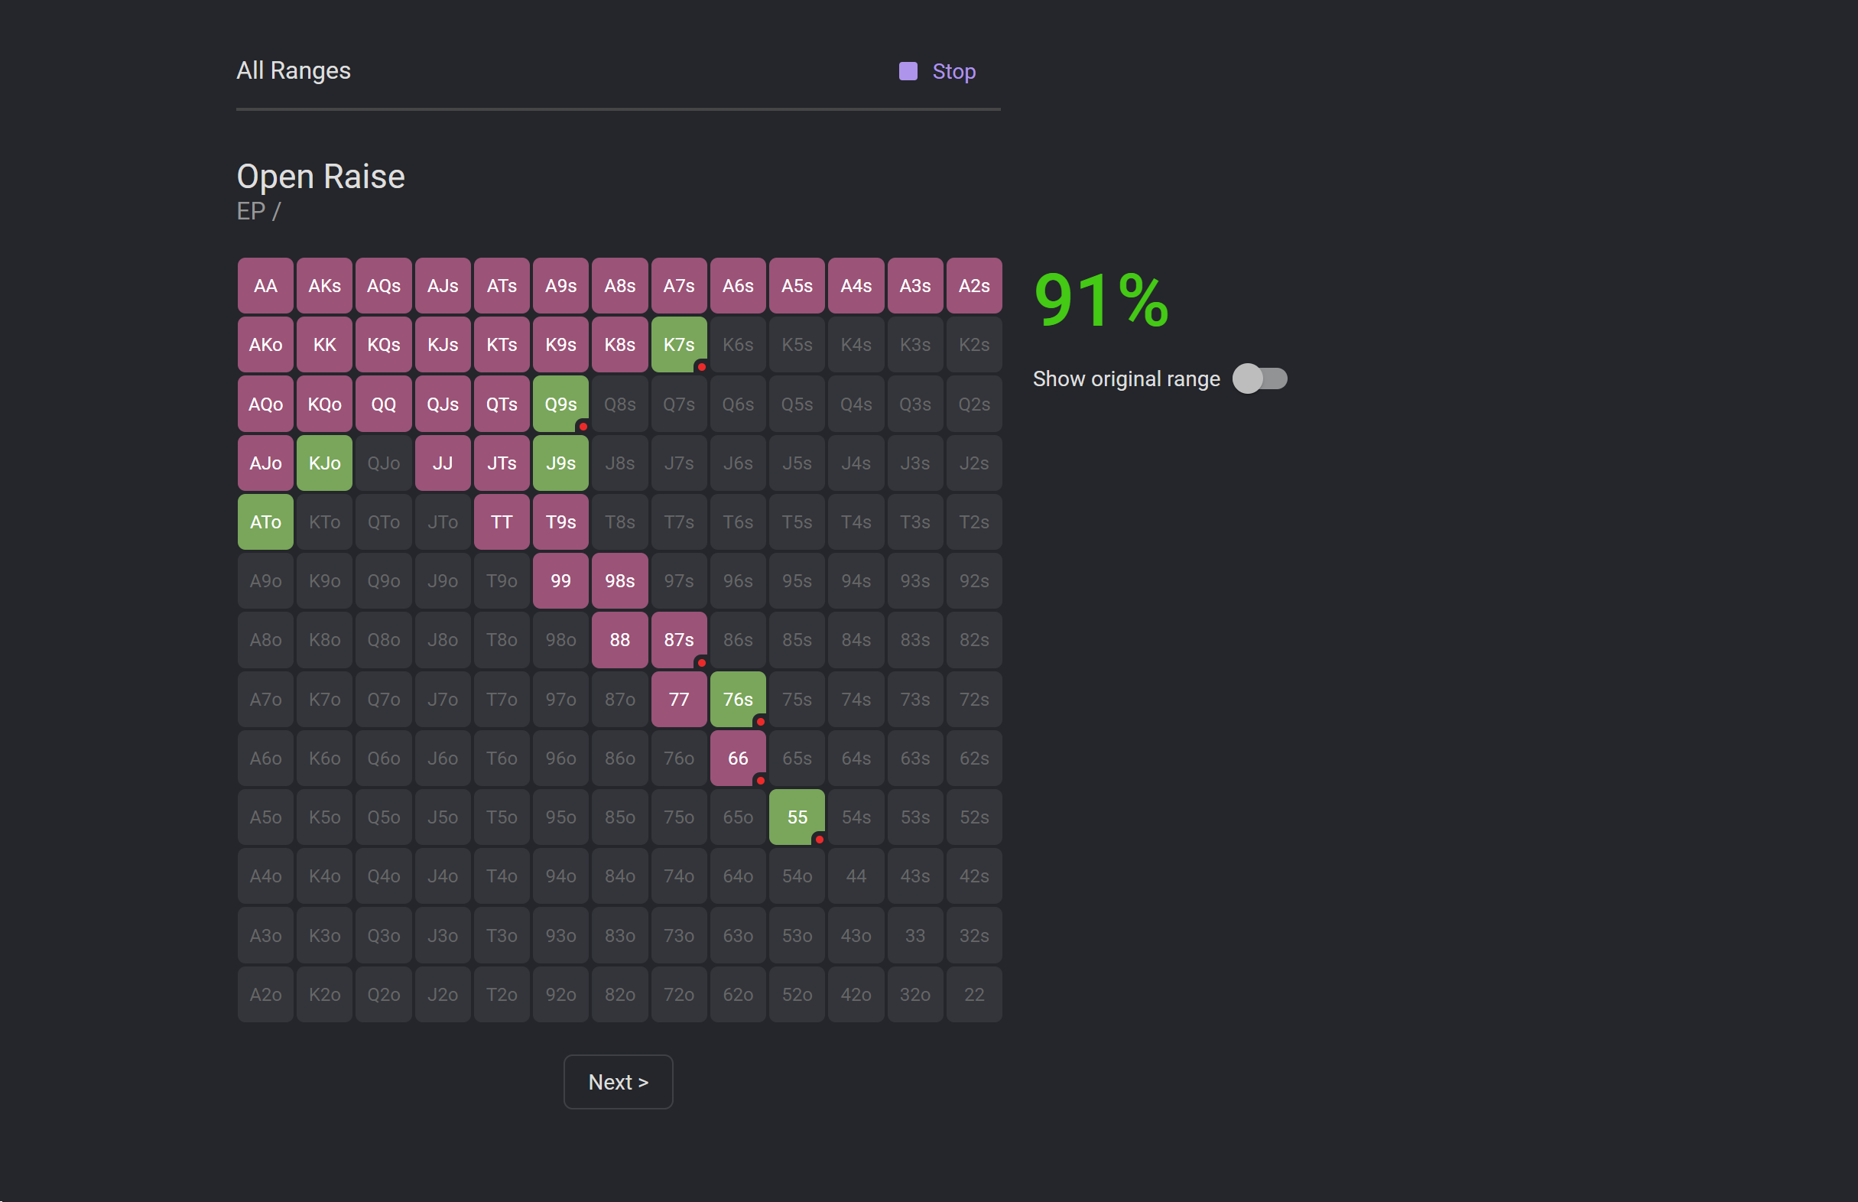The image size is (1858, 1202).
Task: Press Next to advance to next hand
Action: pyautogui.click(x=618, y=1081)
